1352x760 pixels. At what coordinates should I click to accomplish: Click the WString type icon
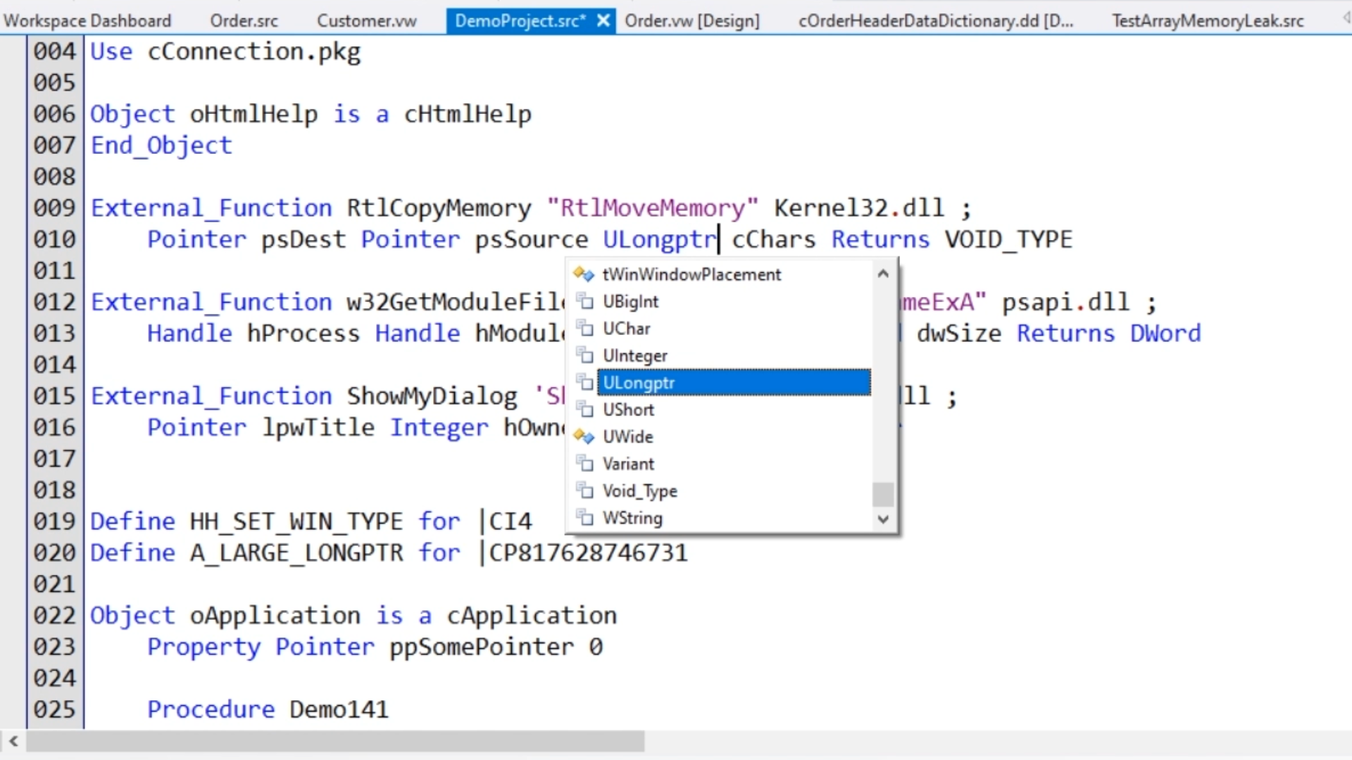click(584, 518)
